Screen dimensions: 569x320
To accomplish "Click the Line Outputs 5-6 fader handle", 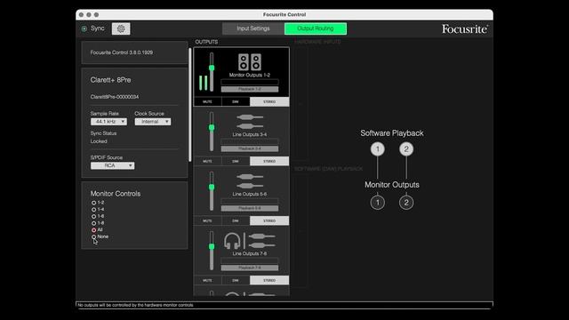I will click(212, 187).
